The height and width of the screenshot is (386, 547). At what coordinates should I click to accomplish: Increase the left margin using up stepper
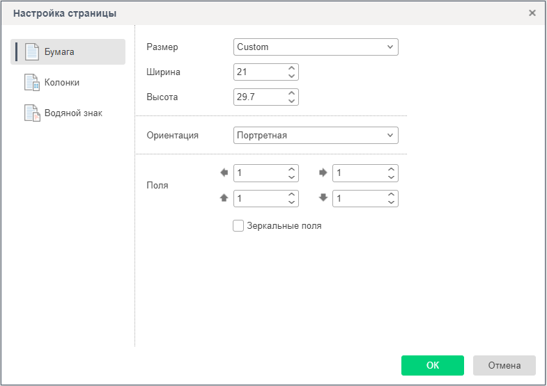291,169
